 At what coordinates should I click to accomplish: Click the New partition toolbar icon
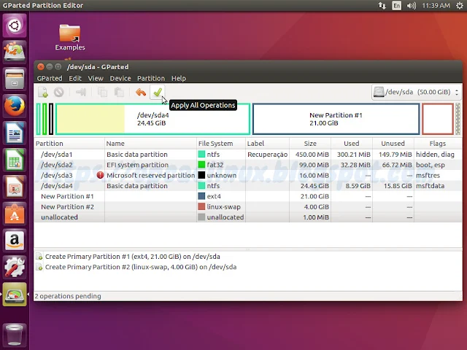(x=43, y=93)
